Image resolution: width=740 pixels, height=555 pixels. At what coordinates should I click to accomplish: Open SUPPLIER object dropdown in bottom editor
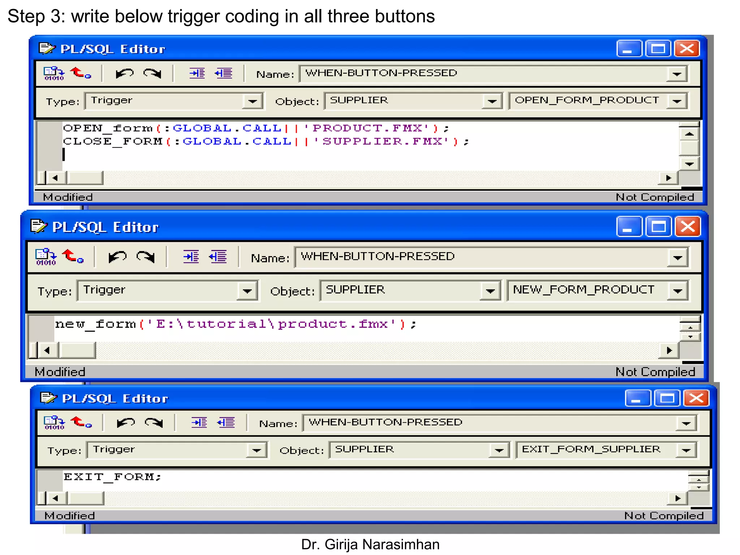point(499,450)
